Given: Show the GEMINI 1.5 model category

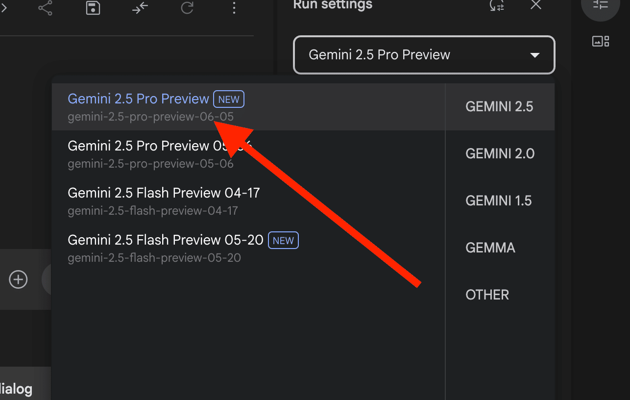Looking at the screenshot, I should 498,201.
